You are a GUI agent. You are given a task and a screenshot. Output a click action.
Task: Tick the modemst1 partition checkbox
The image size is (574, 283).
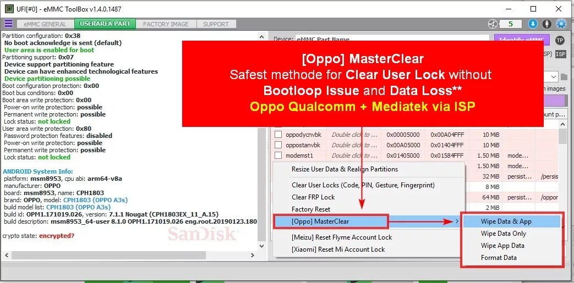pos(278,156)
